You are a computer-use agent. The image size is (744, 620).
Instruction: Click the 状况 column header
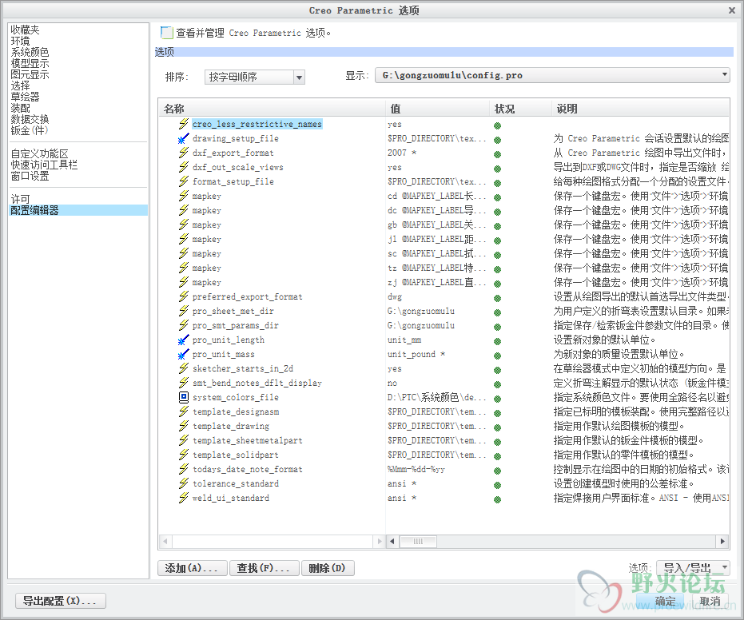click(x=520, y=109)
